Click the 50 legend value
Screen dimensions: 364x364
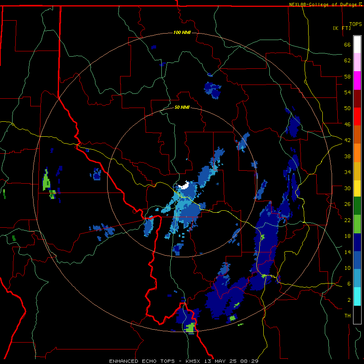pos(347,108)
